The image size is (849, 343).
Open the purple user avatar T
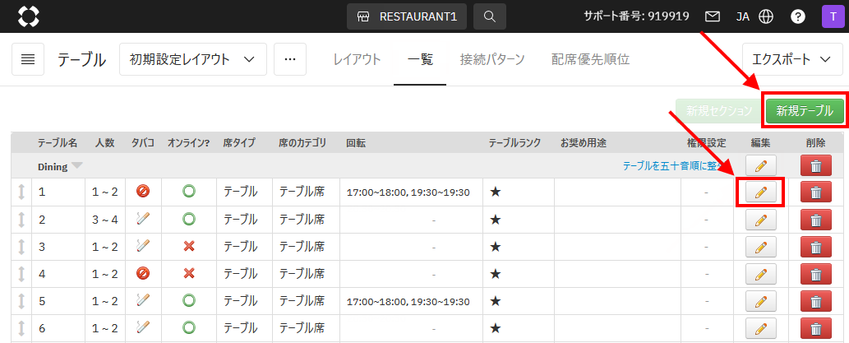point(830,16)
